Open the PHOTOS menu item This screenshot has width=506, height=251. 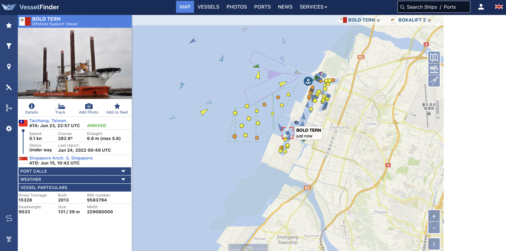[237, 7]
